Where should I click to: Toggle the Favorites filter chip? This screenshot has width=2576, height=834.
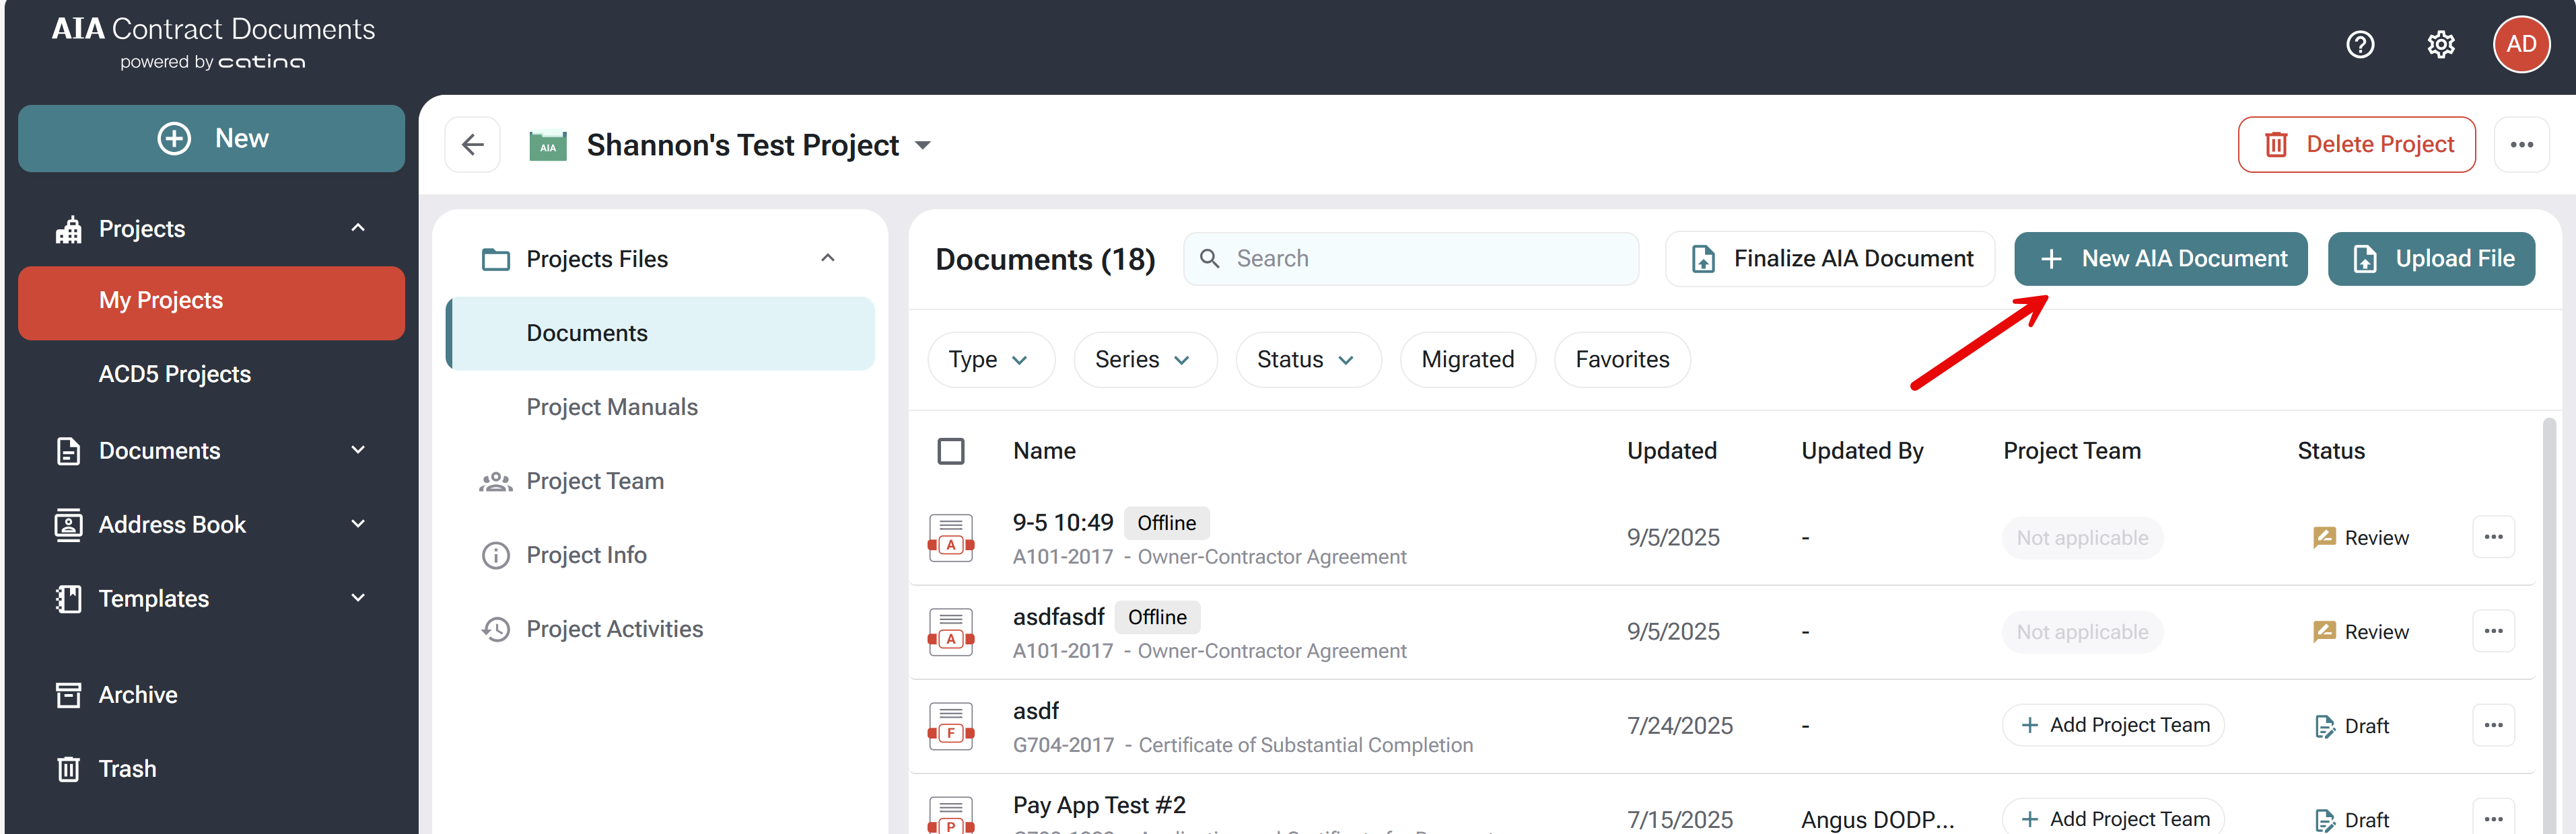tap(1621, 360)
